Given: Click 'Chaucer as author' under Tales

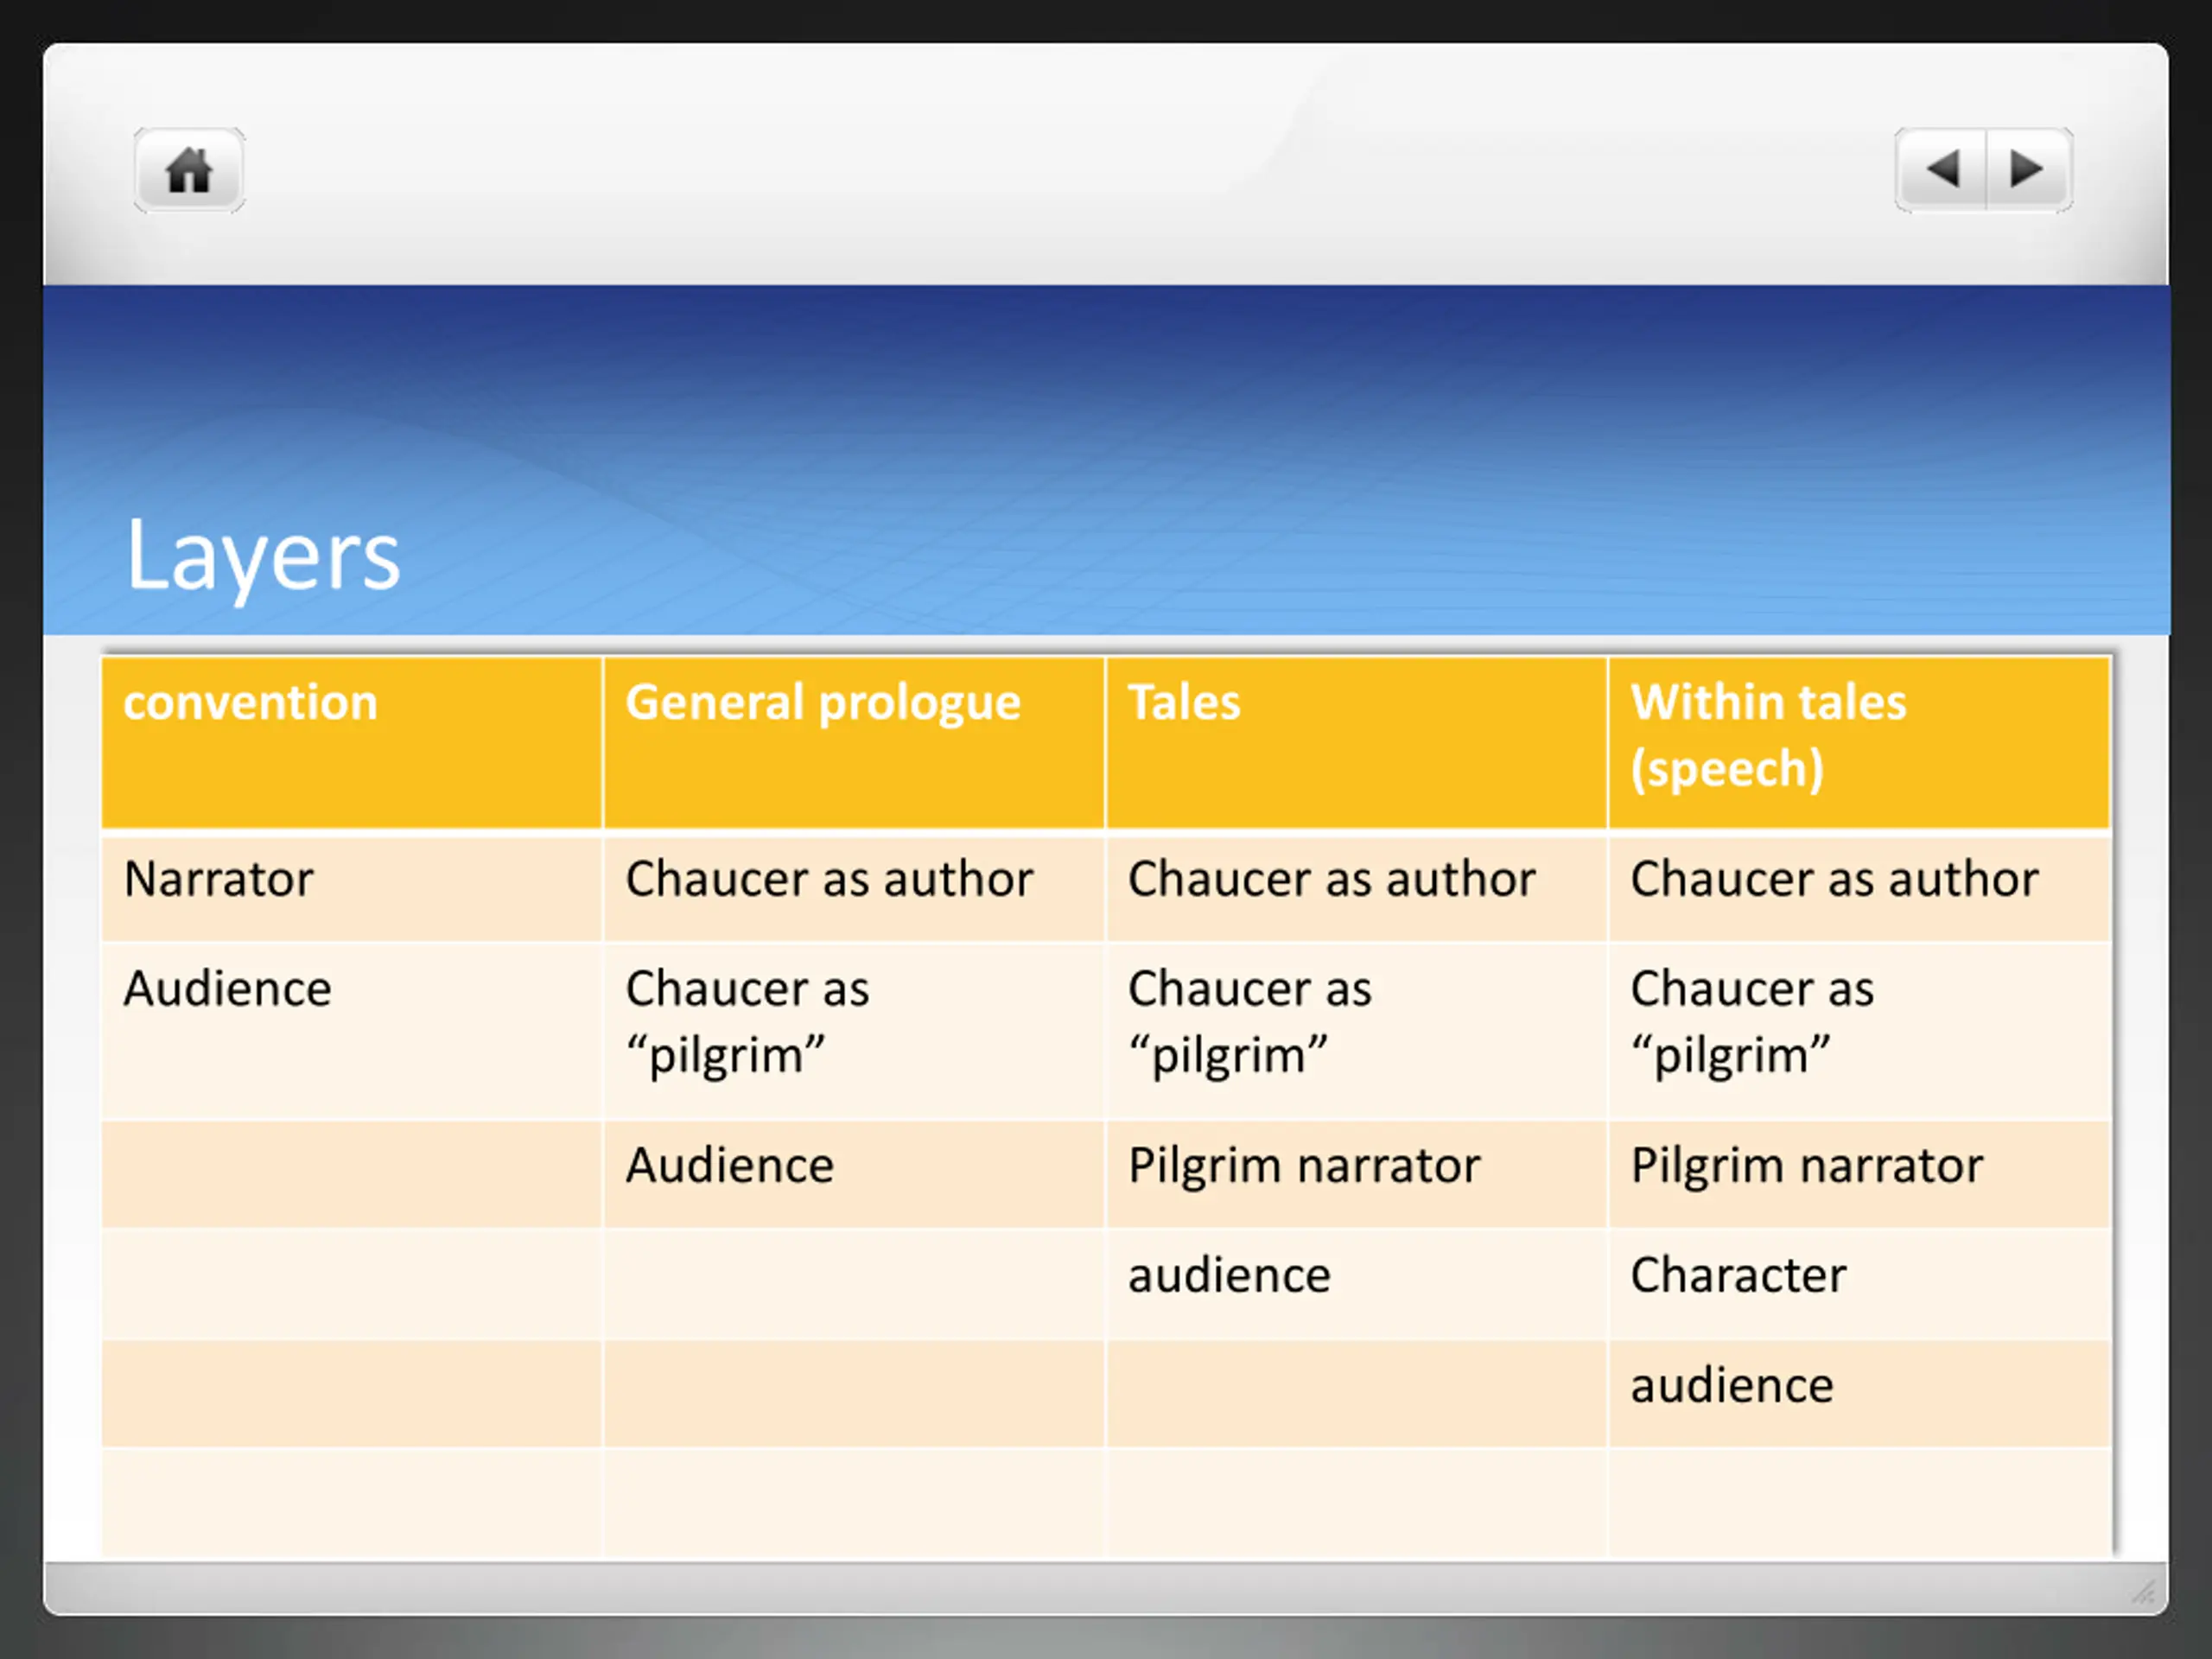Looking at the screenshot, I should pyautogui.click(x=1332, y=879).
